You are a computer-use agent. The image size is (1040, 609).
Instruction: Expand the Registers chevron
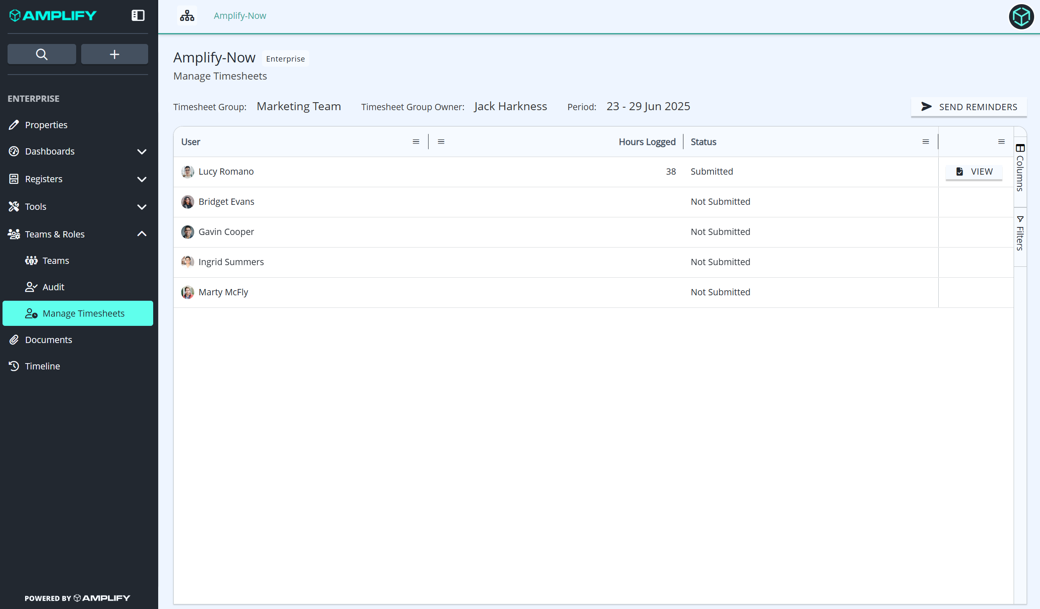click(142, 179)
